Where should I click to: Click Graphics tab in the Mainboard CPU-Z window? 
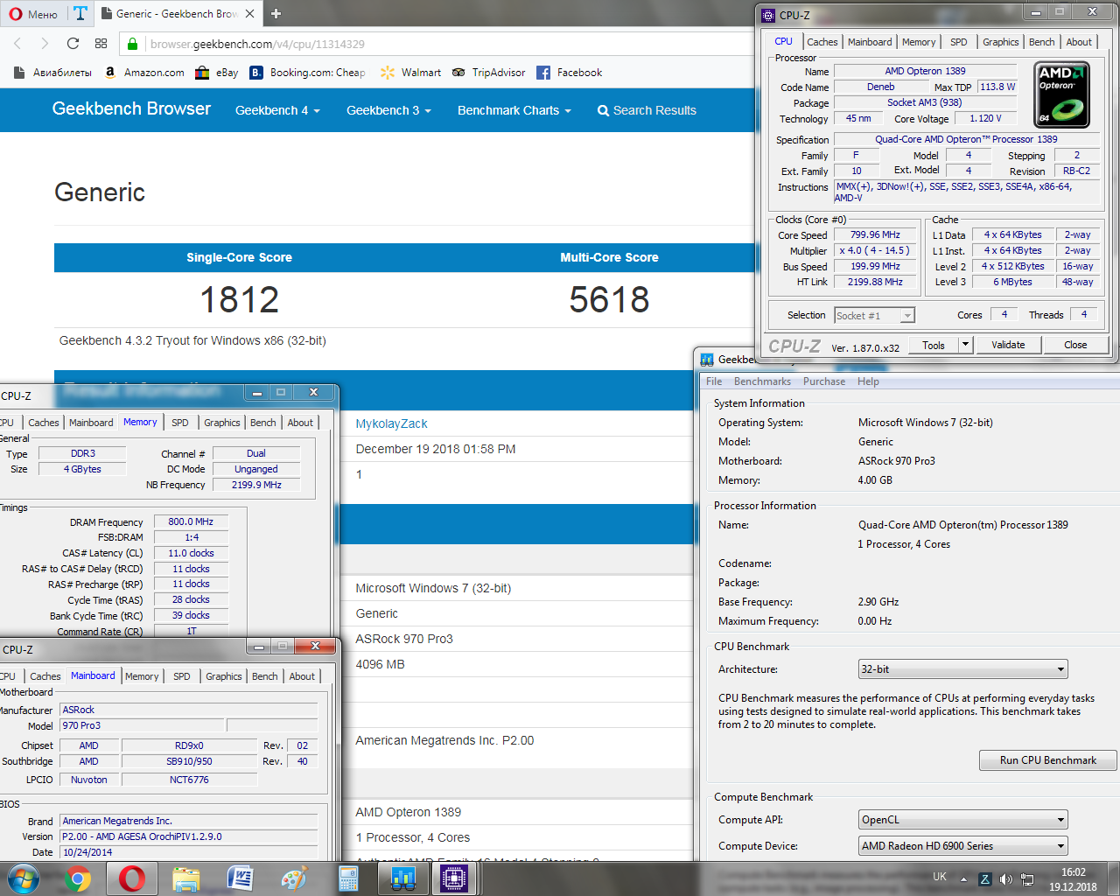pyautogui.click(x=224, y=676)
